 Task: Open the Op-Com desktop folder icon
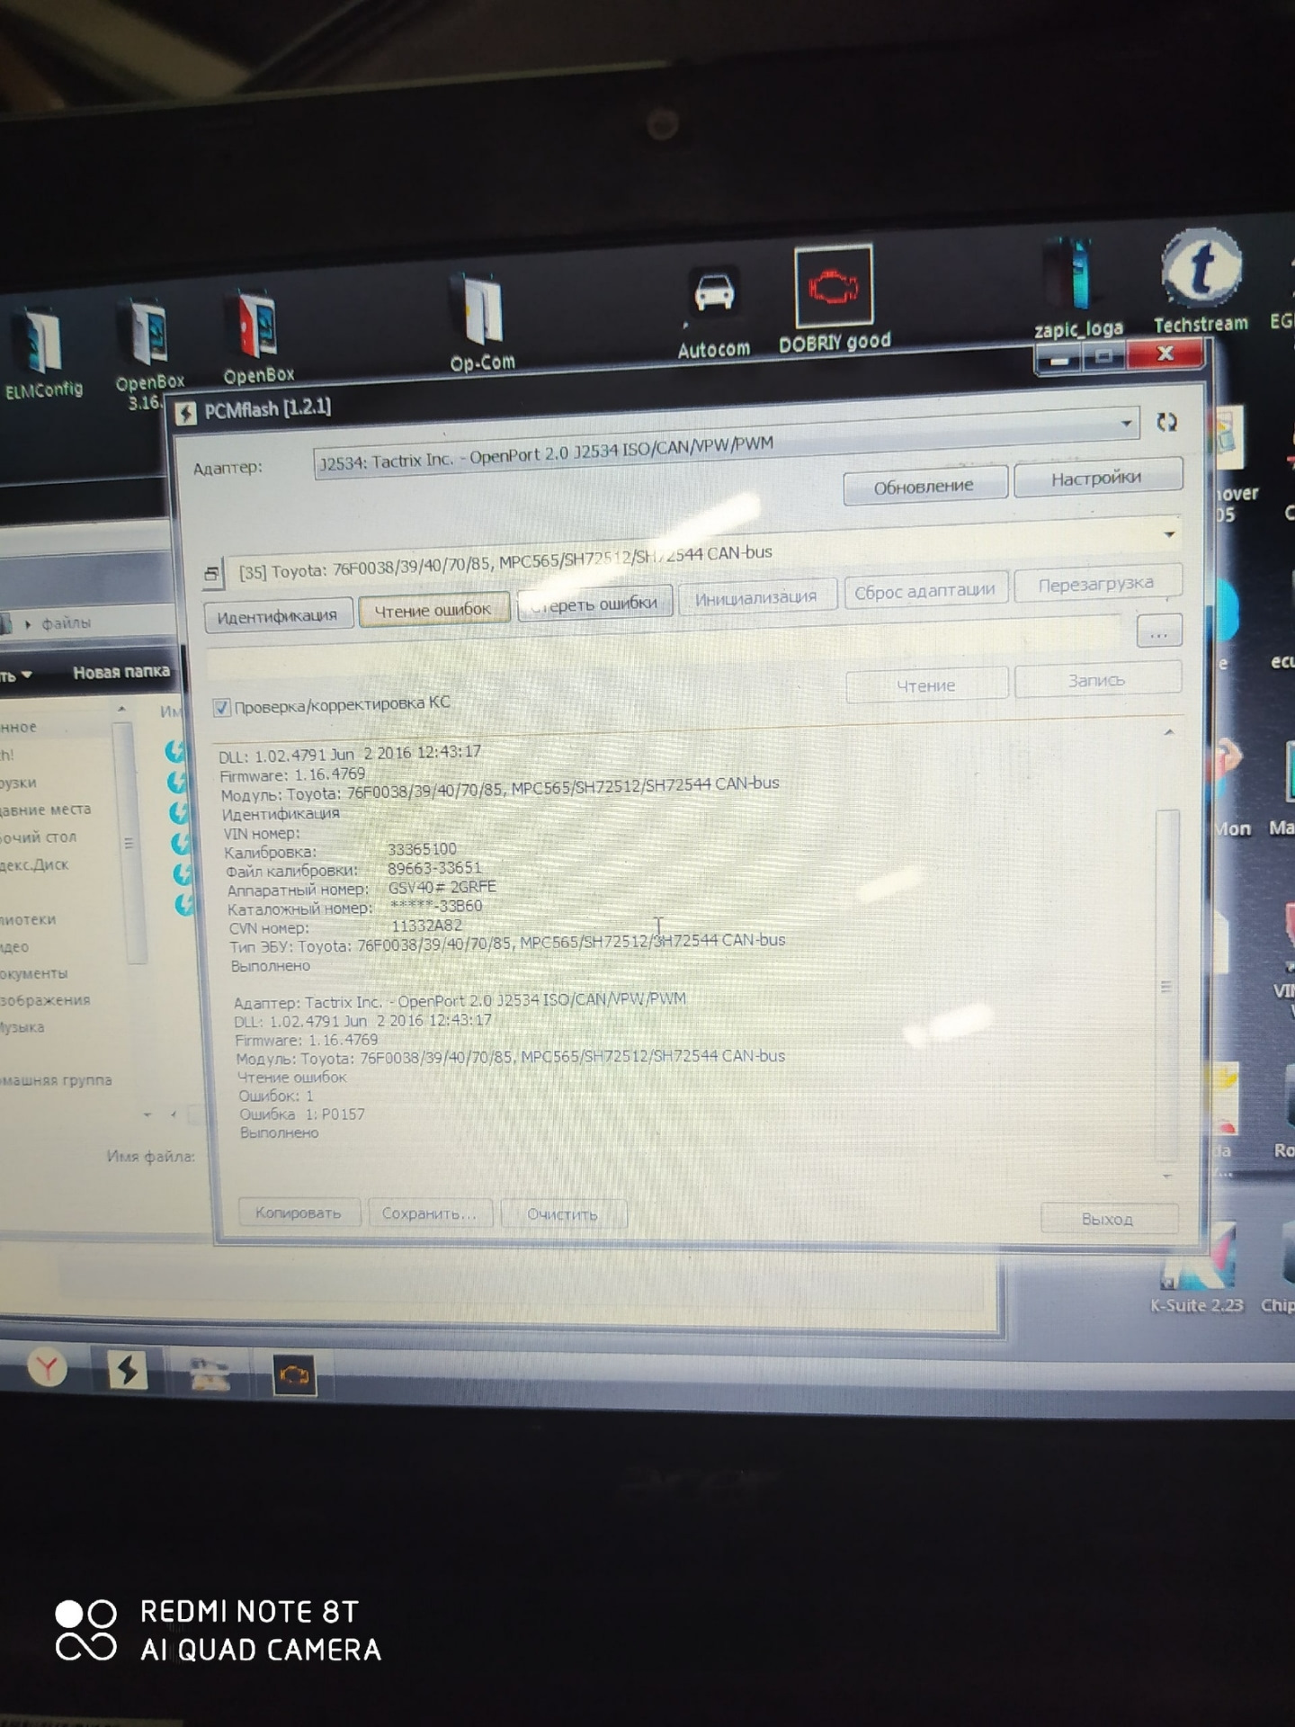click(x=482, y=324)
